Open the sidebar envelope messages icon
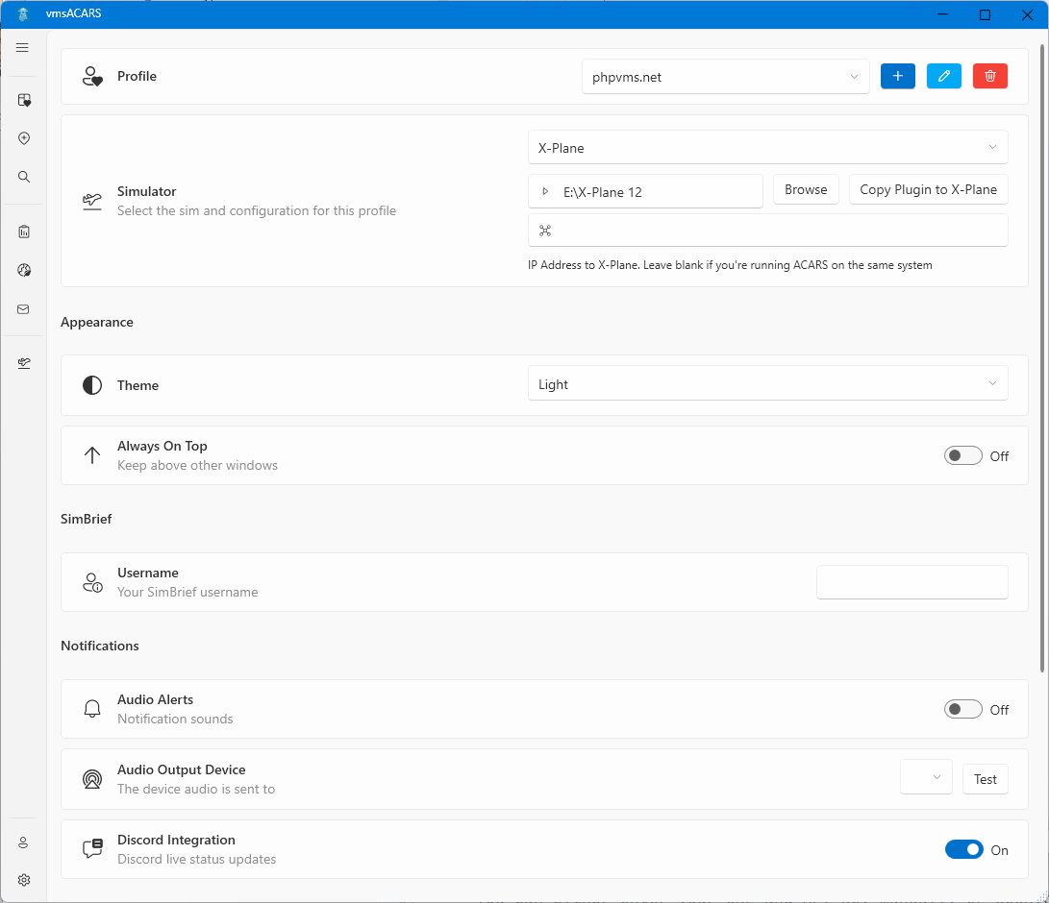This screenshot has height=903, width=1049. 23,309
